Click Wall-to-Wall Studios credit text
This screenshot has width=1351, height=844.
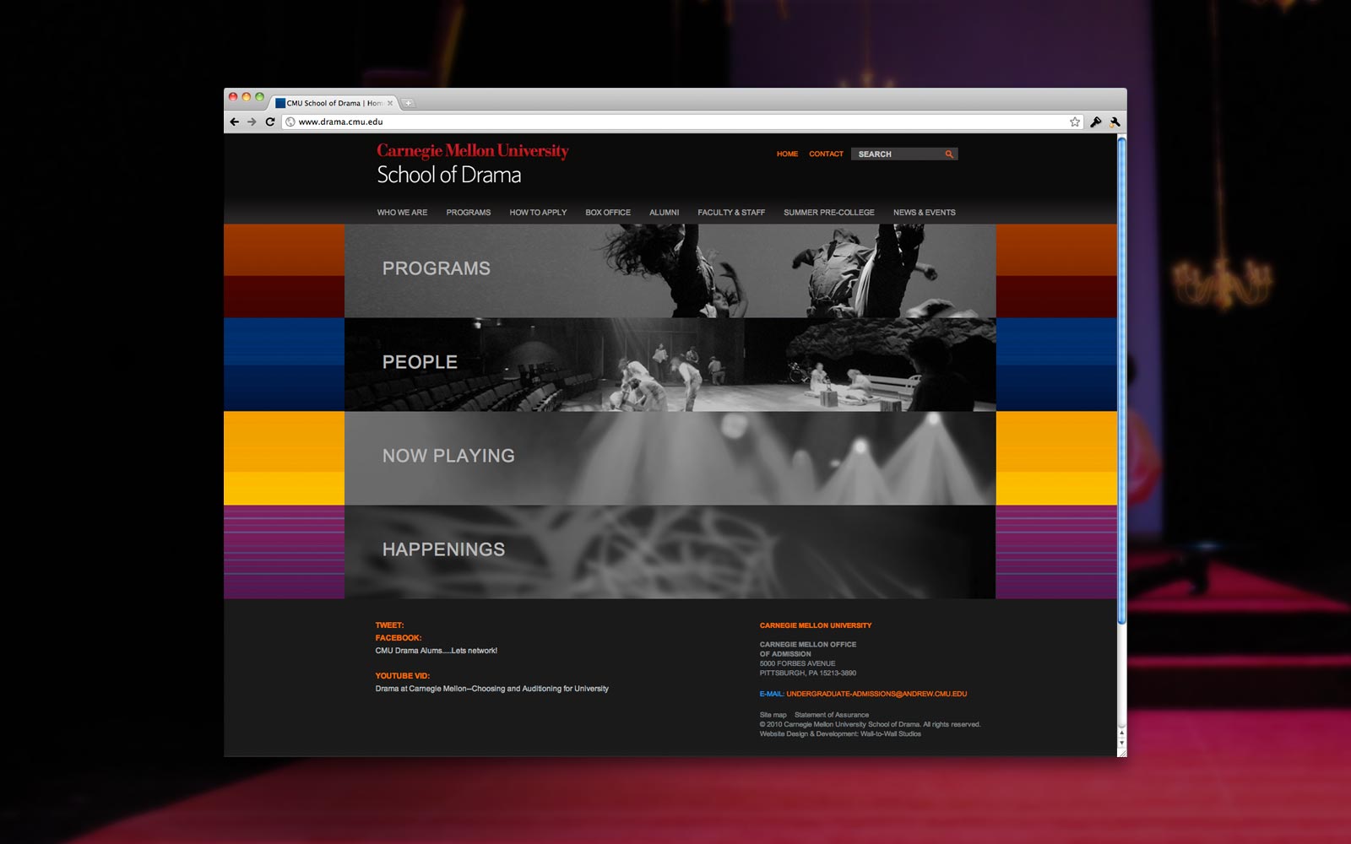click(x=891, y=734)
